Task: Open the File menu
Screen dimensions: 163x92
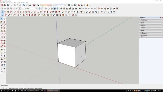Action: click(x=1, y=3)
